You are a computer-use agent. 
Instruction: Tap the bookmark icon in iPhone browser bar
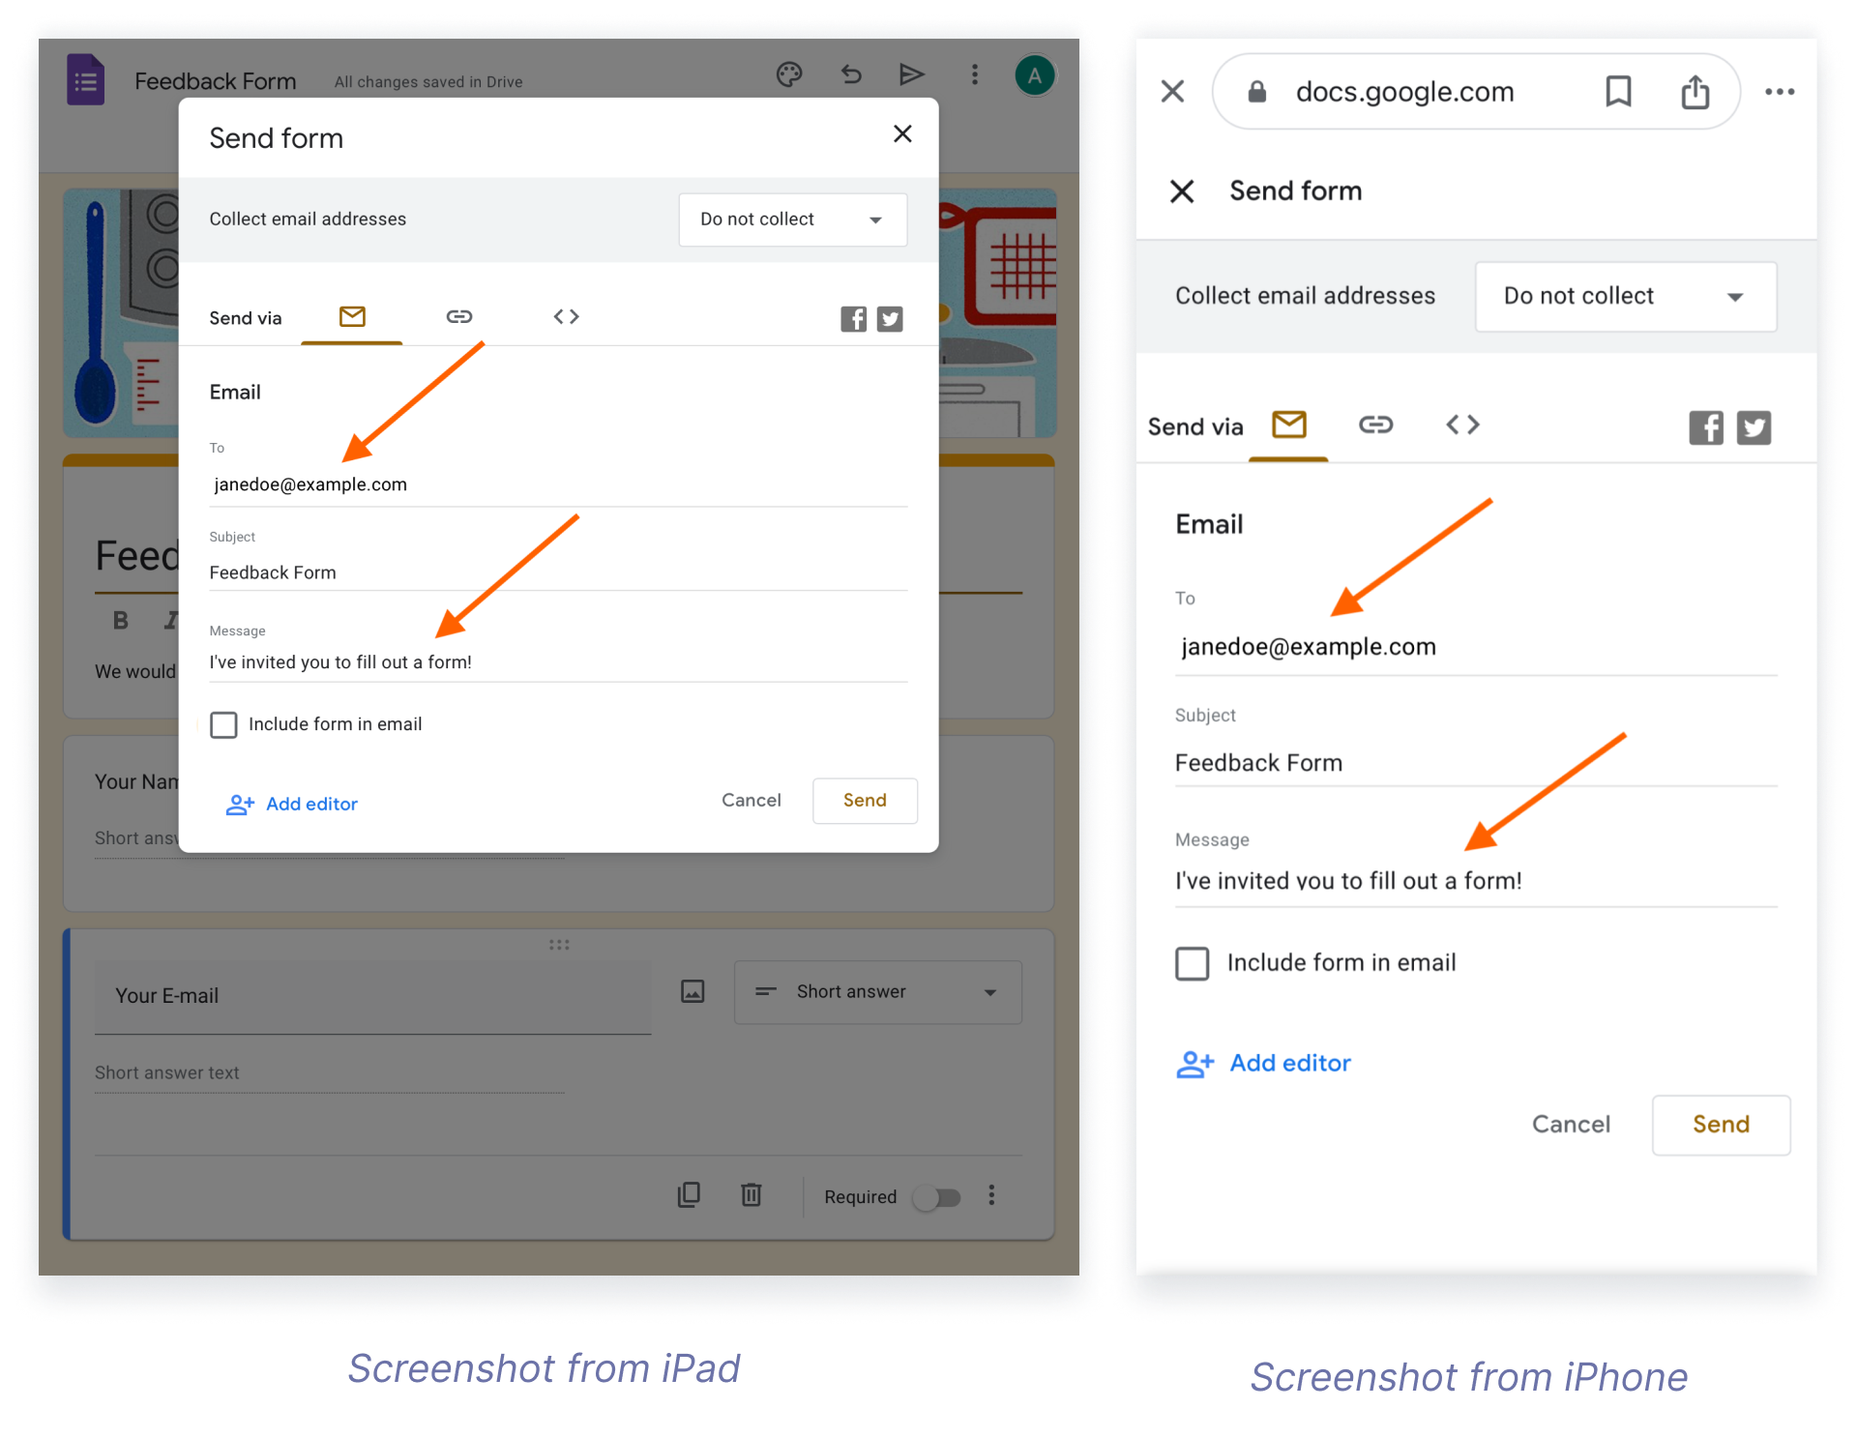(1618, 92)
